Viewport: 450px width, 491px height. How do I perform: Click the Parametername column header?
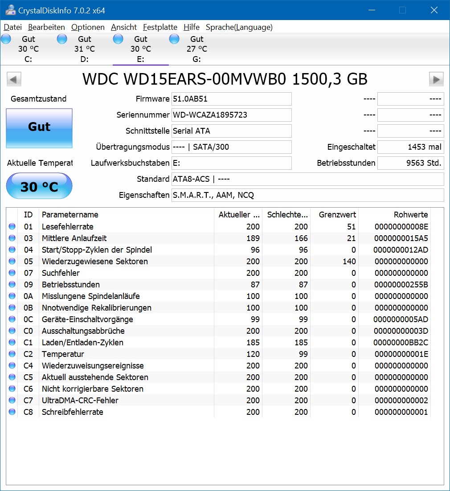(x=127, y=214)
